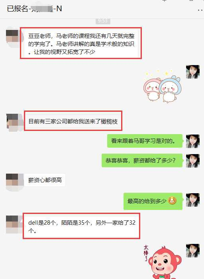Click the chat title 已报名 contact name
The width and height of the screenshot is (204, 279).
tap(34, 8)
